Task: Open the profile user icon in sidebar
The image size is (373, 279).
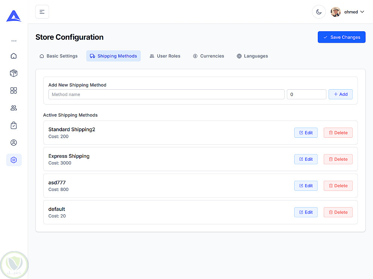Action: pyautogui.click(x=14, y=142)
